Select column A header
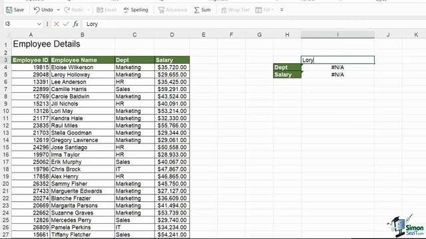 click(x=31, y=35)
